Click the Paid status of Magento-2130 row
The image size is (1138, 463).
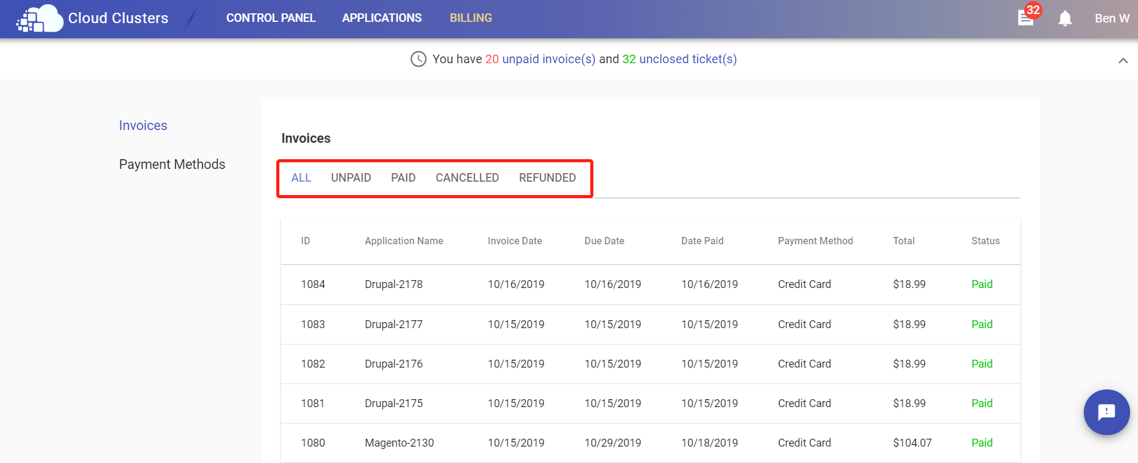point(982,442)
